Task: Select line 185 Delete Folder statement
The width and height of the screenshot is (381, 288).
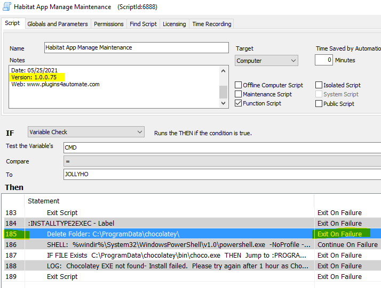Action: (113, 234)
